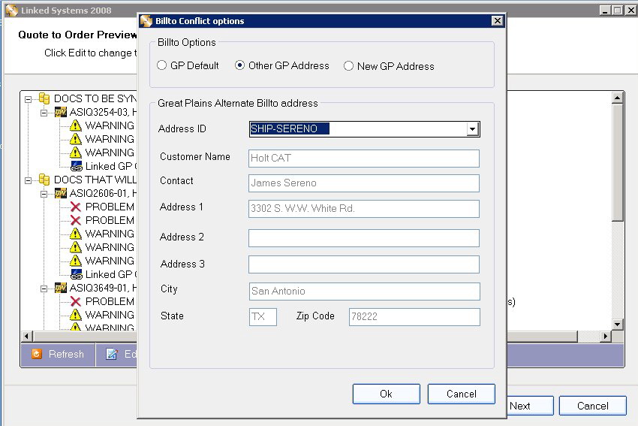Collapse the DOCS TO BE SYN node

click(x=28, y=99)
